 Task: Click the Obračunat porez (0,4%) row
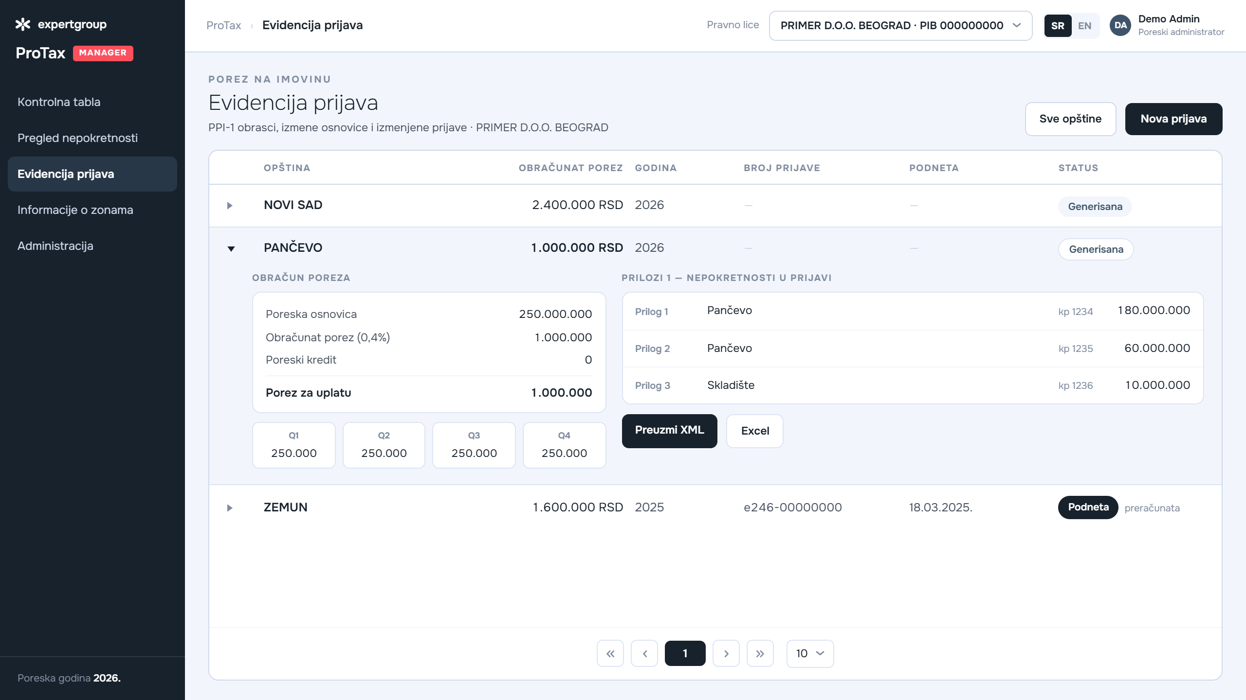pos(429,338)
